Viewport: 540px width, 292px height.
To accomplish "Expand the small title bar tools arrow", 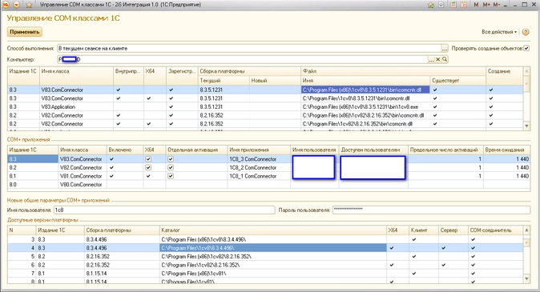I will [x=506, y=6].
